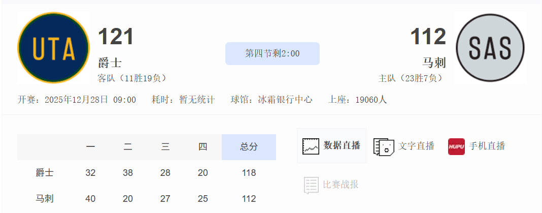Viewport: 542px width, 213px height.
Task: Click Jazz third quarter score 28
Action: [165, 173]
